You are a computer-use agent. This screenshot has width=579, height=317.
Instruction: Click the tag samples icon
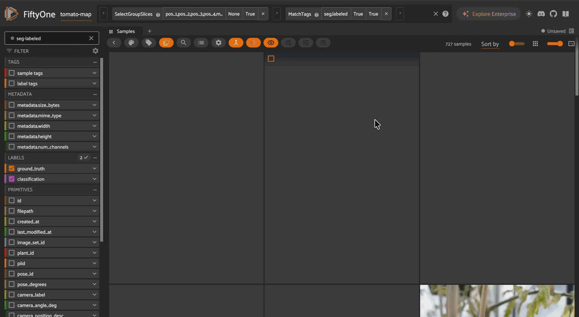click(149, 42)
